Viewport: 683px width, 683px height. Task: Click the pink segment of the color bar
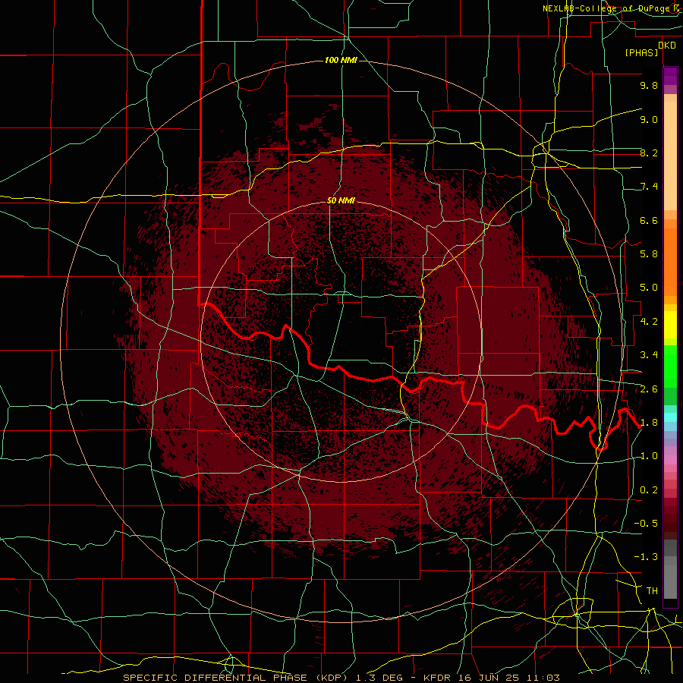tap(670, 460)
